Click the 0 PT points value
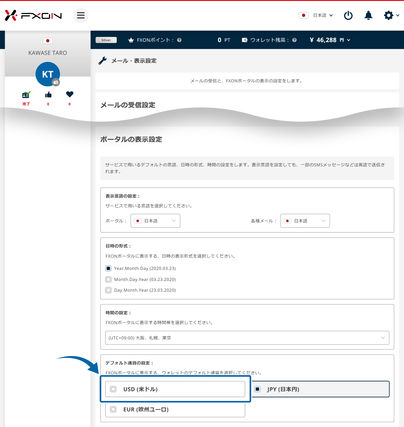The width and height of the screenshot is (404, 427). coord(224,40)
